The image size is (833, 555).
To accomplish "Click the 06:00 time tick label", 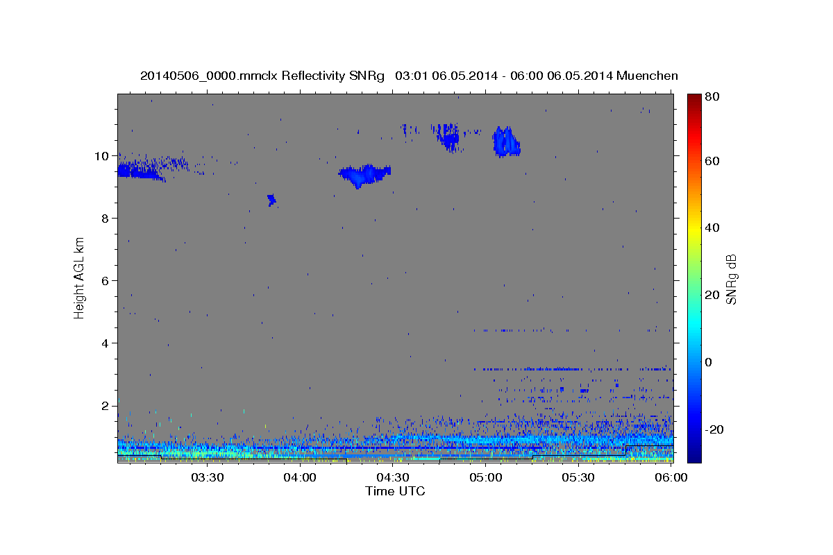I will 671,477.
